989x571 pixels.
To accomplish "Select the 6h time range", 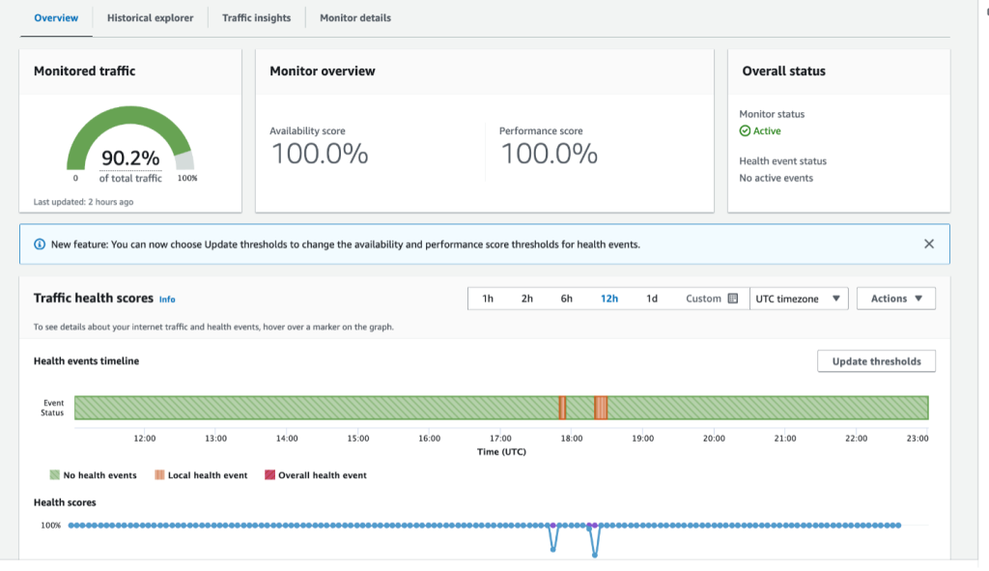I will pyautogui.click(x=567, y=299).
